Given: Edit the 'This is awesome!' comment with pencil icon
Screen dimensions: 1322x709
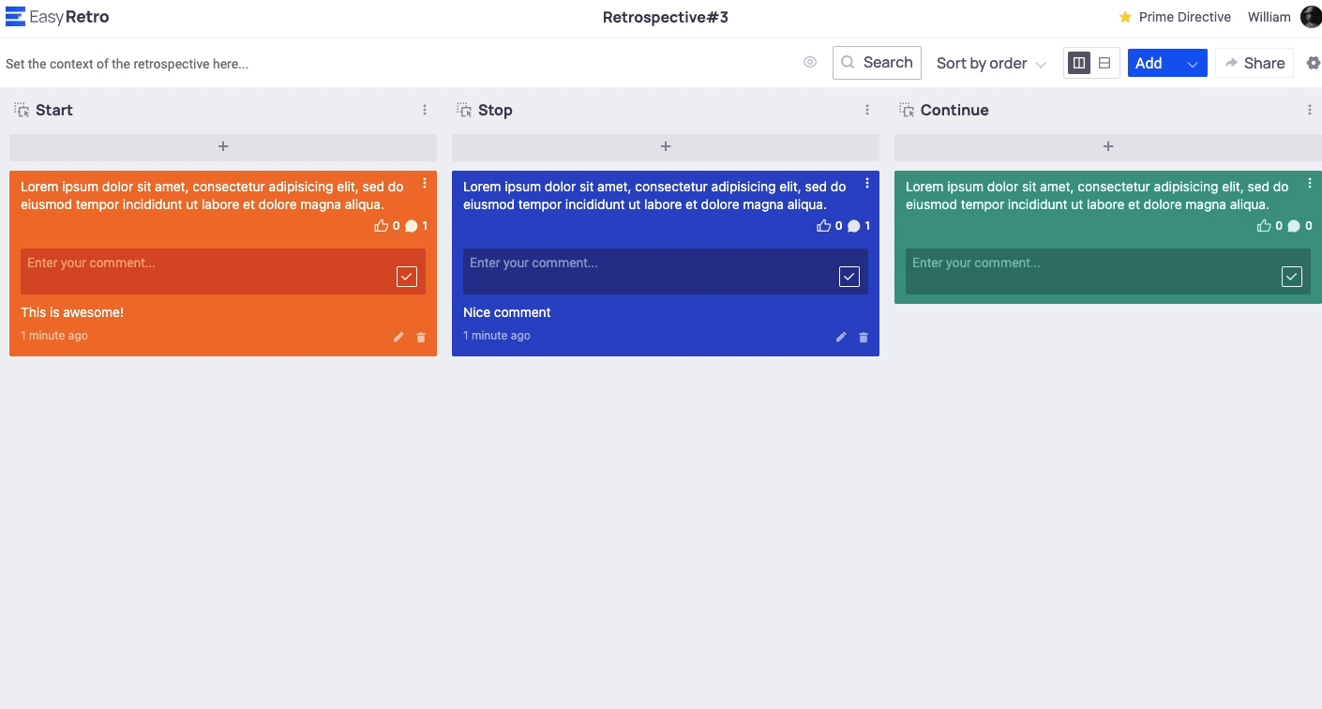Looking at the screenshot, I should pos(398,338).
